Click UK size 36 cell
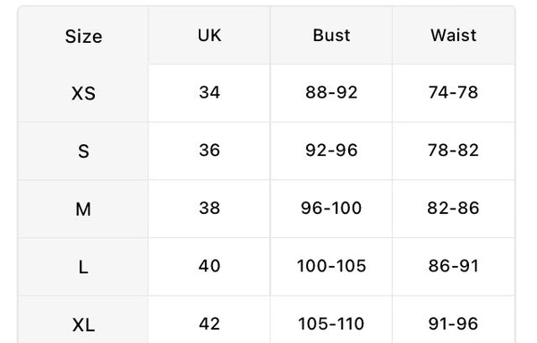The height and width of the screenshot is (343, 537). pos(209,150)
